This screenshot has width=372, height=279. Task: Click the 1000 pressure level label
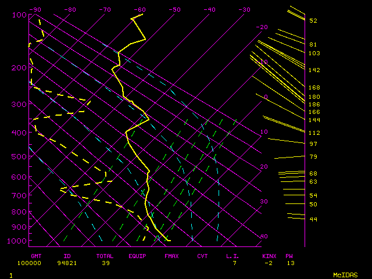tap(19, 241)
